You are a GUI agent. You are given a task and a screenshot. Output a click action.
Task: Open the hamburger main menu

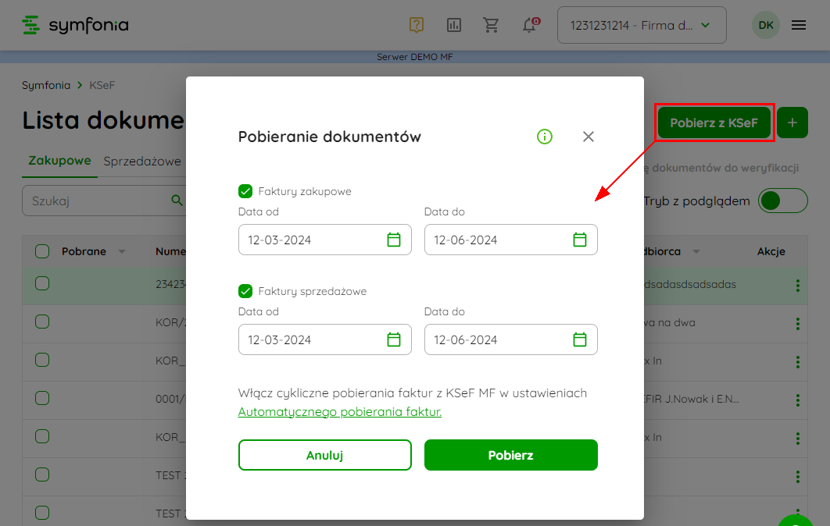coord(799,25)
